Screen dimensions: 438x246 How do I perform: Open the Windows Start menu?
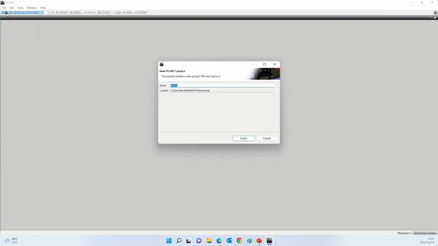click(x=169, y=241)
